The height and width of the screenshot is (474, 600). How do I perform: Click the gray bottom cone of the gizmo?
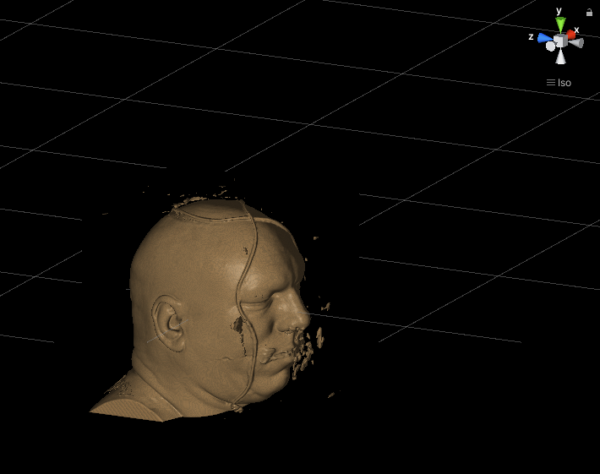pyautogui.click(x=560, y=57)
